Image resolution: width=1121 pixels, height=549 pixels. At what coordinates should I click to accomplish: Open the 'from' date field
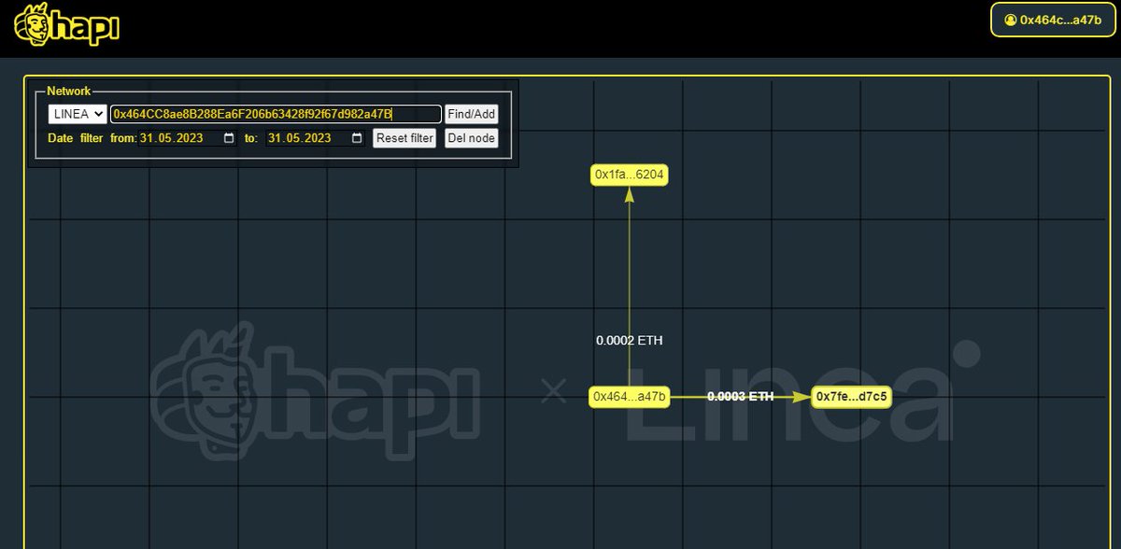[189, 138]
